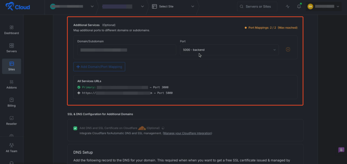Open the Reseller section

coord(12,120)
